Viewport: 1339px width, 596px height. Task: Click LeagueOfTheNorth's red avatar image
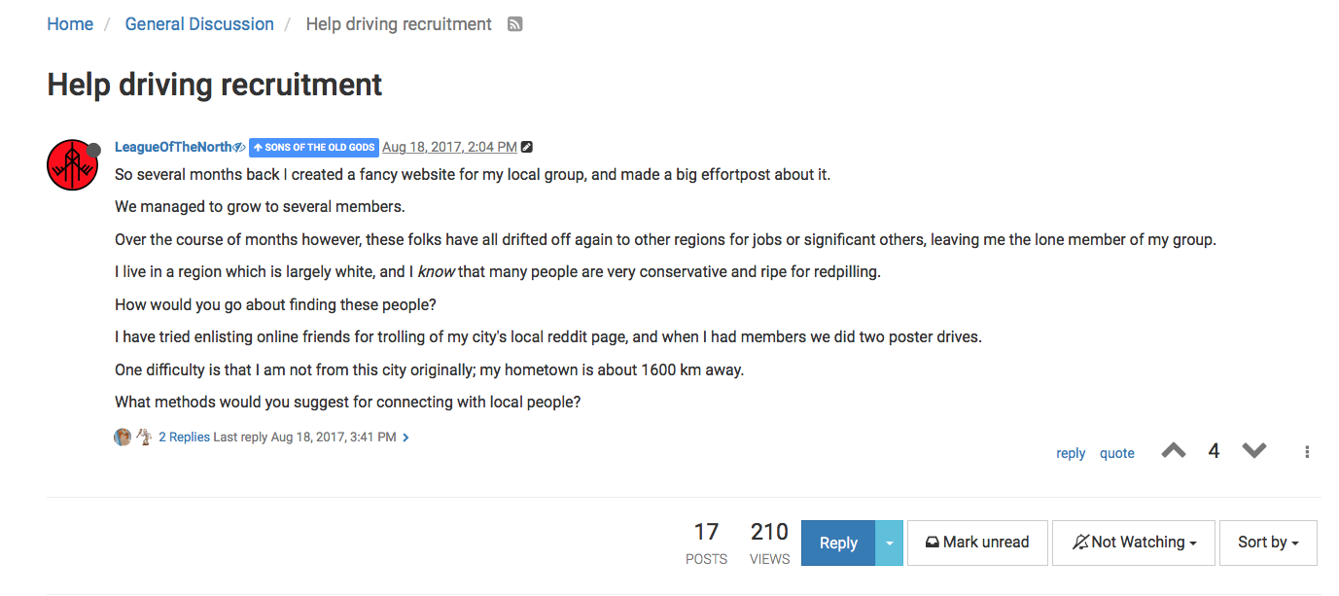(x=72, y=164)
